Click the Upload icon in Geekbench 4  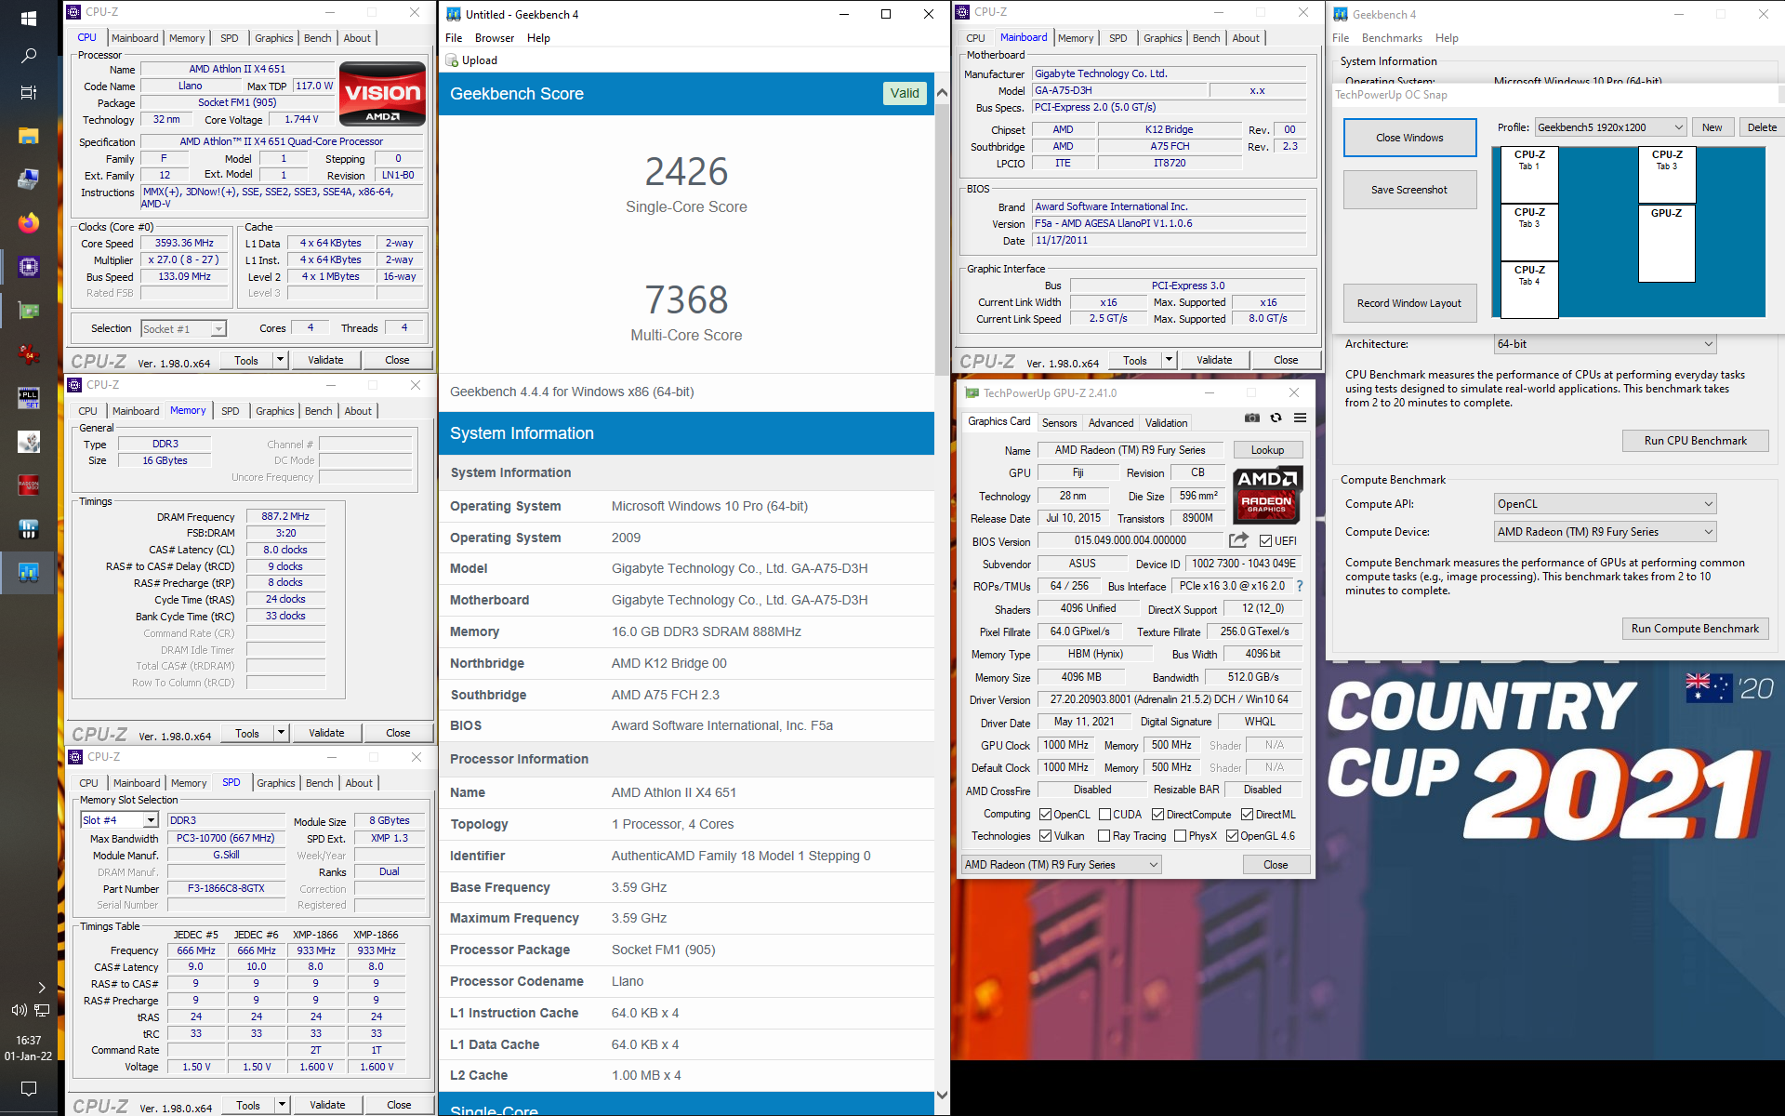(x=453, y=60)
